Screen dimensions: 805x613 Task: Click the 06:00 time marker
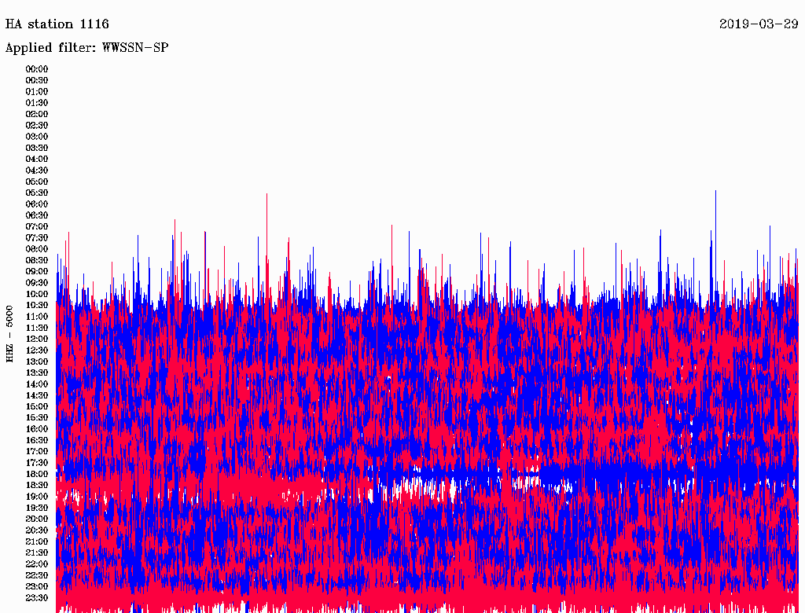37,204
